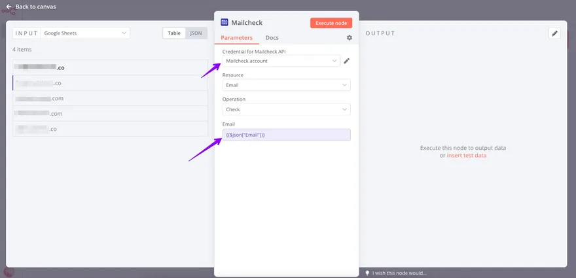Click the Mailcheck node title
Screen dimensions: 576x278
(x=247, y=23)
